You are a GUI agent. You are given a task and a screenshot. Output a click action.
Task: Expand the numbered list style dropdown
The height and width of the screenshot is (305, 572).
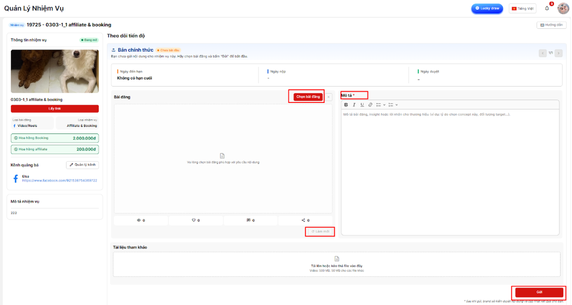click(x=396, y=105)
